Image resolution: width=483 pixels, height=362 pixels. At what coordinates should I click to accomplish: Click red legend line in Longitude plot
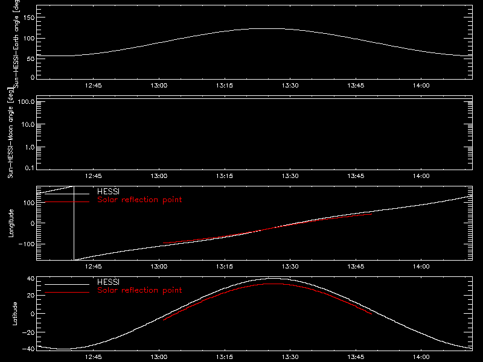(67, 202)
